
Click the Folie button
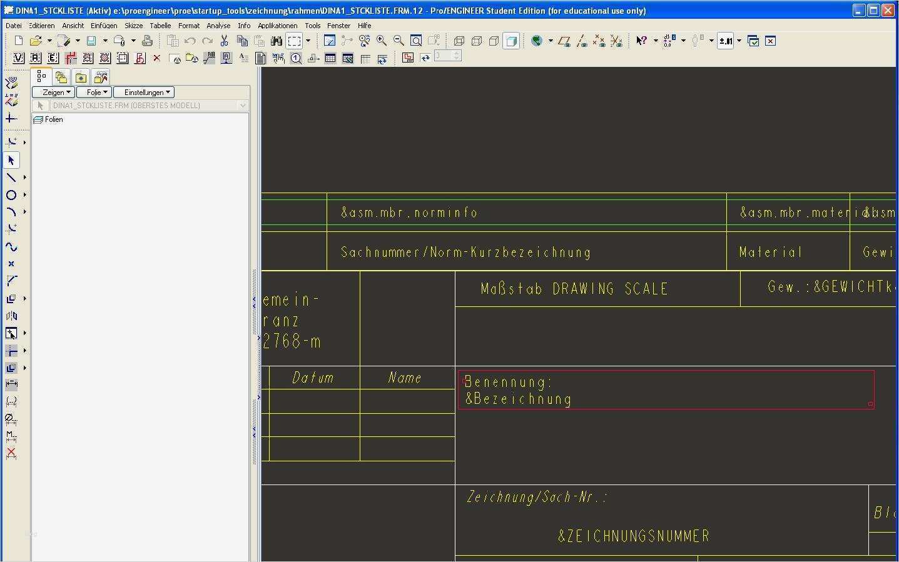point(94,92)
